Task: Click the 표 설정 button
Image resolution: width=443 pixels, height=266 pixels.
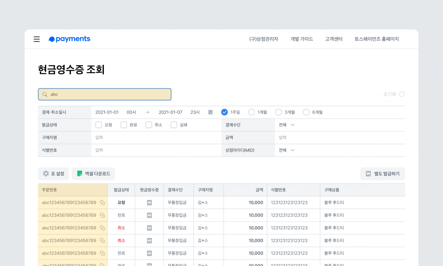Action: point(53,174)
